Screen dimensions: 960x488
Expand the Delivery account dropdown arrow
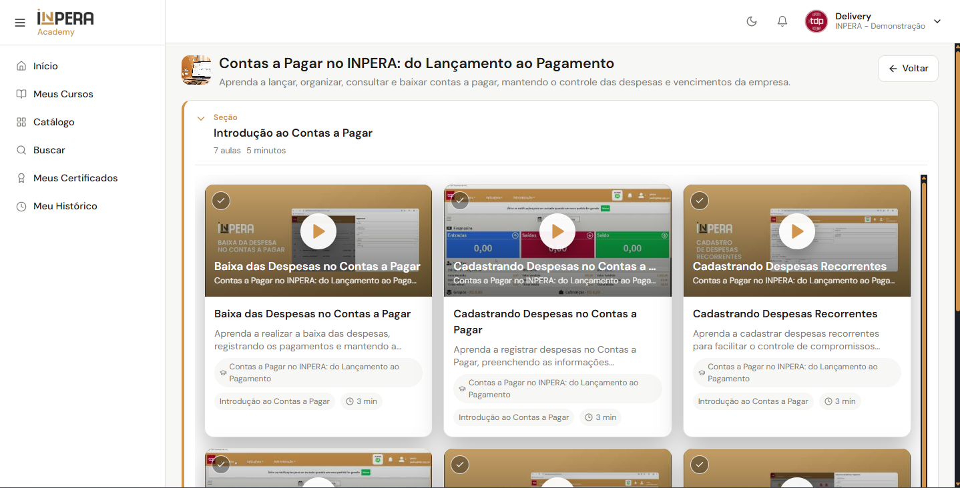[x=937, y=21]
